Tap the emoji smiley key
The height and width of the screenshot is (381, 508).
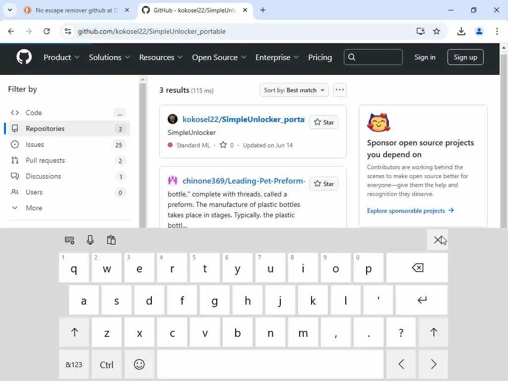tap(139, 365)
